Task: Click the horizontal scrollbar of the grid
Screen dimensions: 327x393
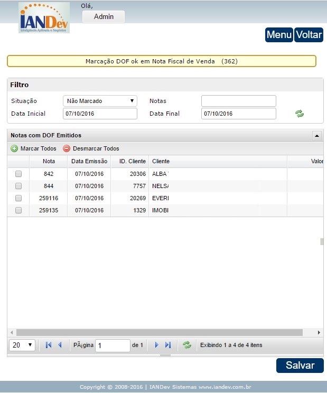Action: tap(160, 333)
